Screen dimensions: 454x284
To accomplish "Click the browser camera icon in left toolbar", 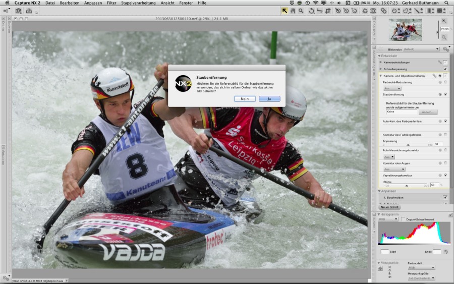I will tap(18, 11).
